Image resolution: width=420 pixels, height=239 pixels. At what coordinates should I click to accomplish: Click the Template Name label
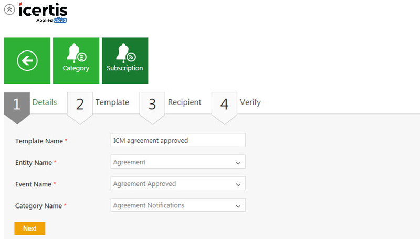pos(39,141)
